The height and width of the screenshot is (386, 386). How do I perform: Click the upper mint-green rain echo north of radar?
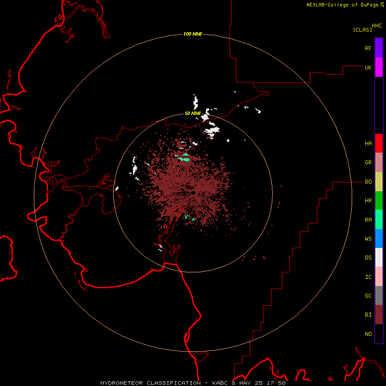[186, 155]
